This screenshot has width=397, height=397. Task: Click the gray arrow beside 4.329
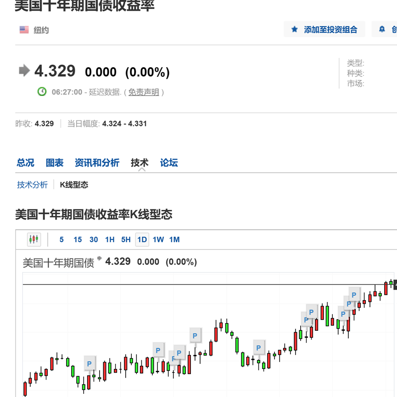coord(25,70)
